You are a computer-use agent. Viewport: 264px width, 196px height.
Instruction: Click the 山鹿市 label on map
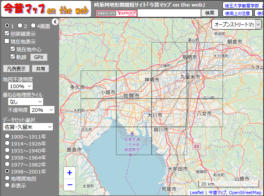coord(242,179)
